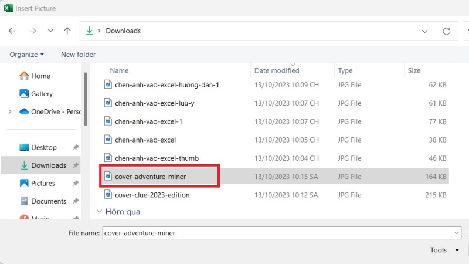Unpin Pictures using its pin icon
This screenshot has width=469, height=264.
(76, 183)
